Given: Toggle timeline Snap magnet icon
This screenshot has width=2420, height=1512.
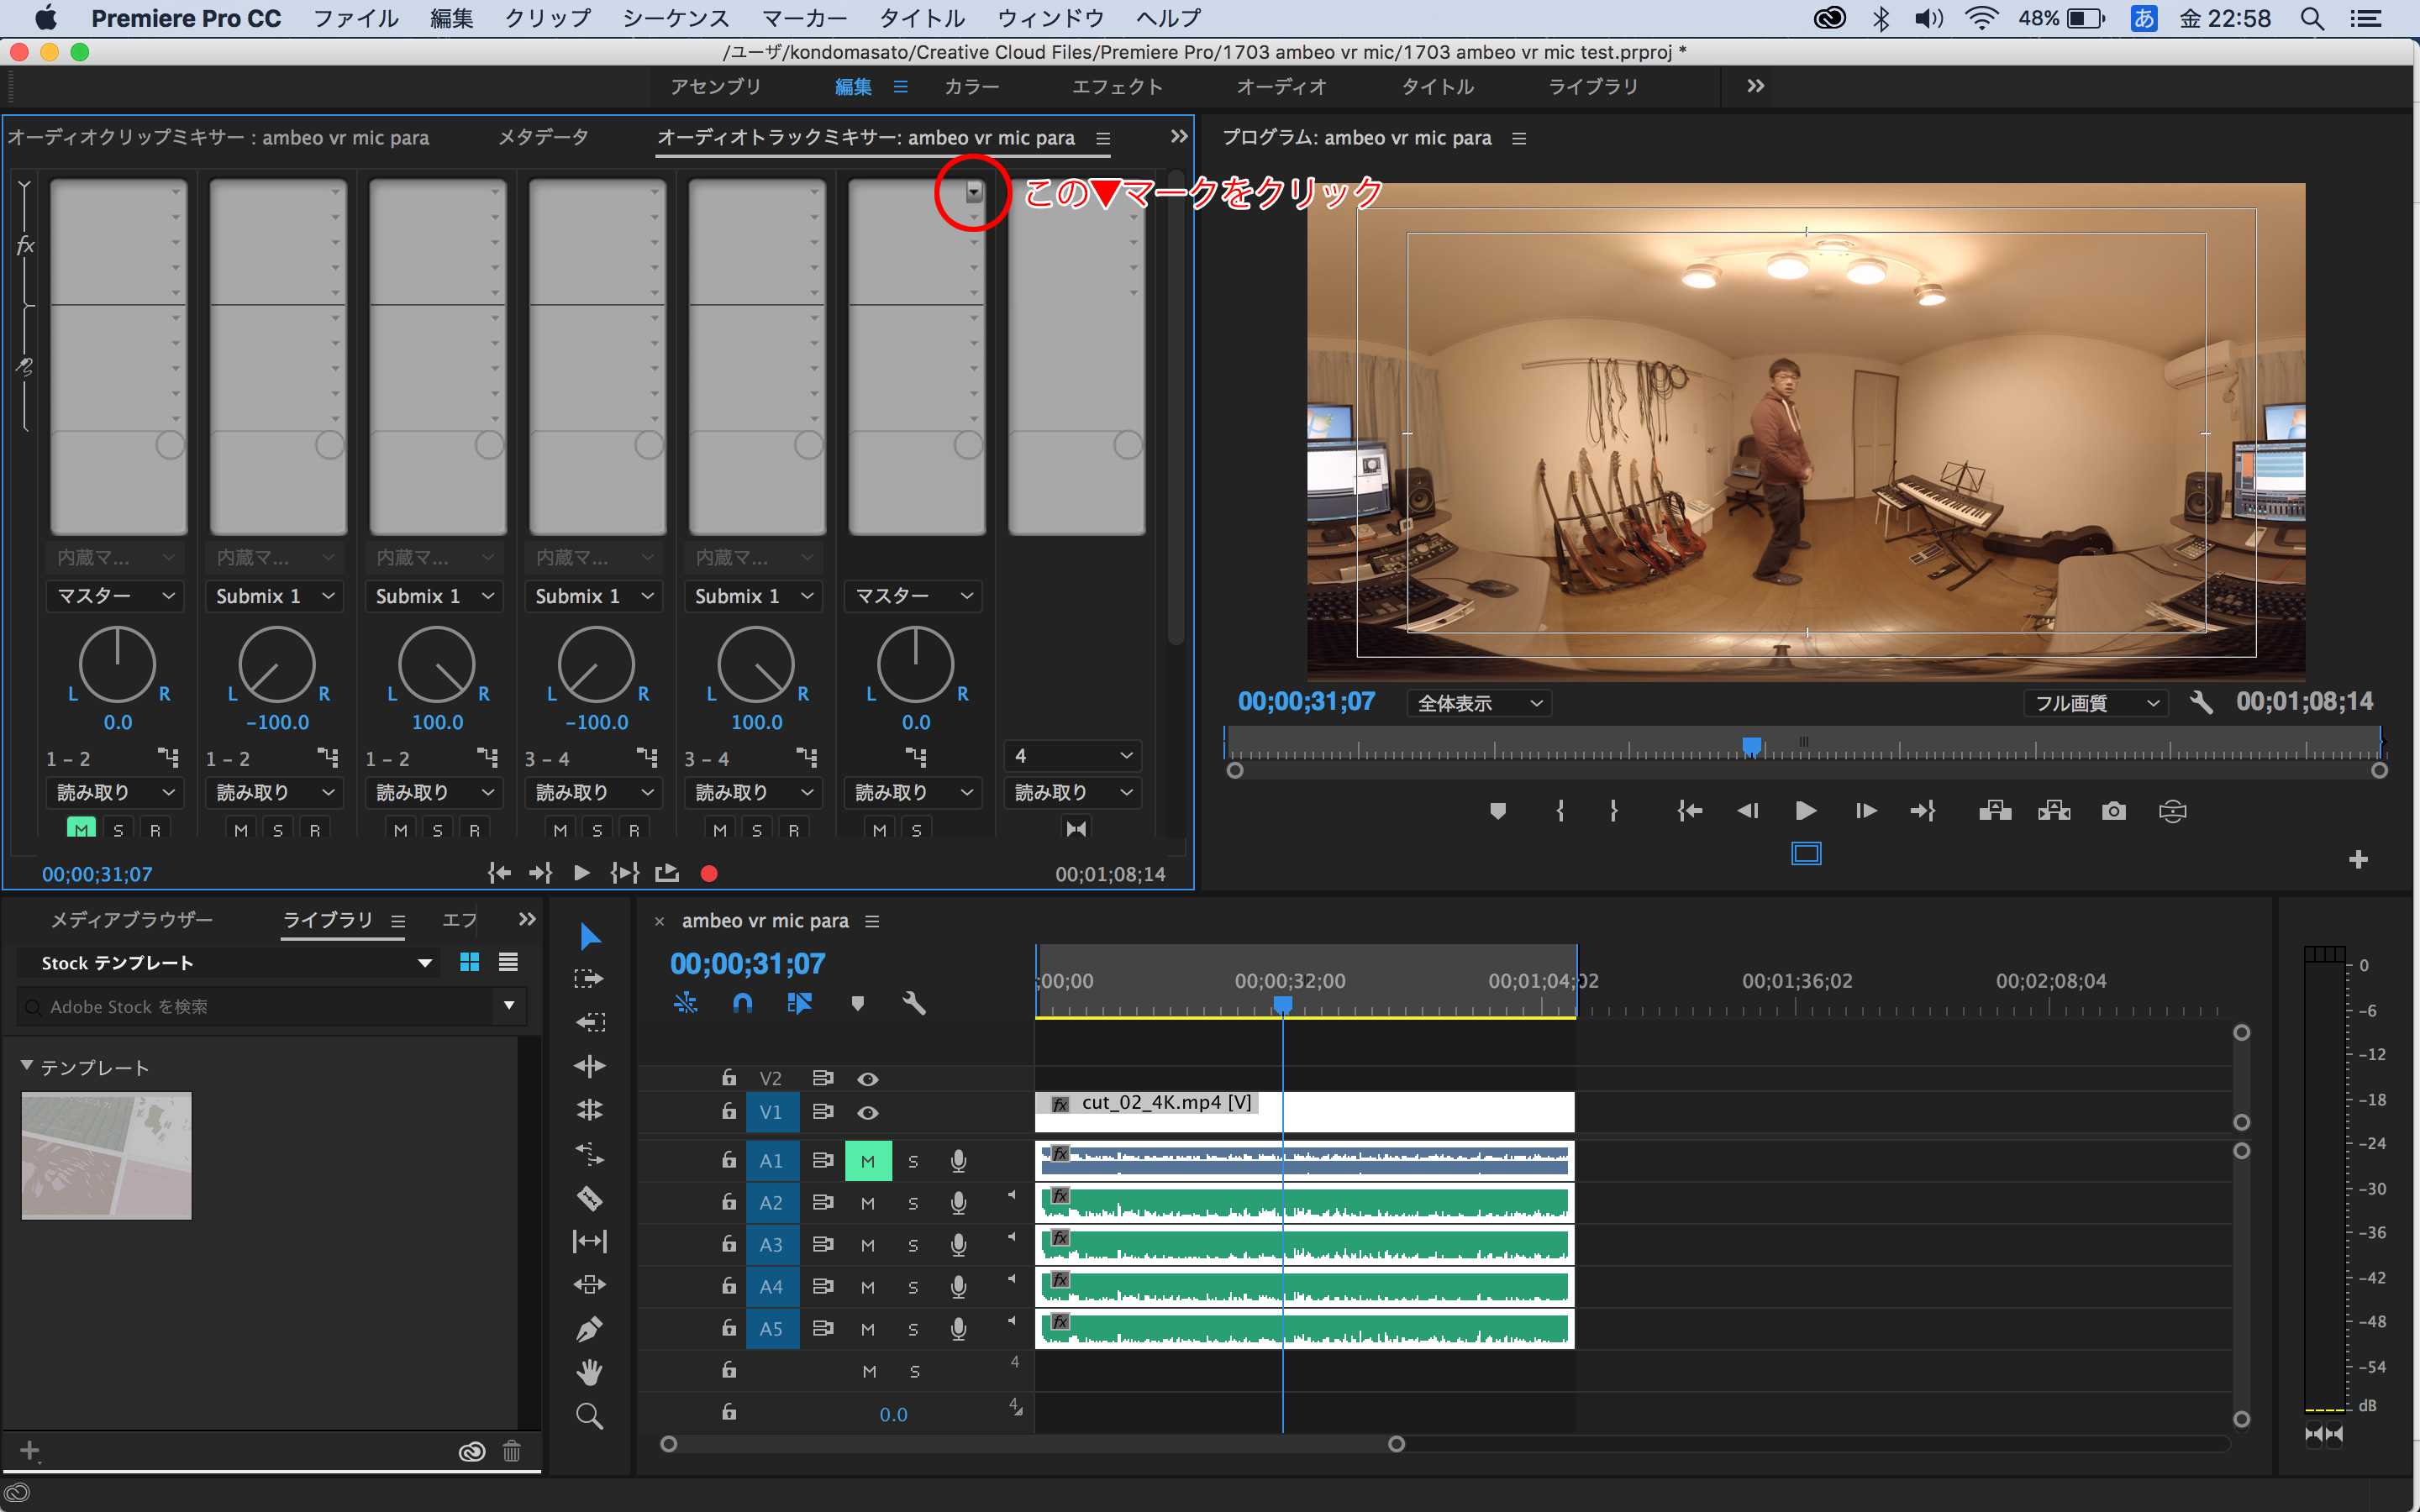Looking at the screenshot, I should [742, 1003].
